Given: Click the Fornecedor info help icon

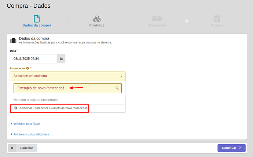Looking at the screenshot, I should [27, 68].
